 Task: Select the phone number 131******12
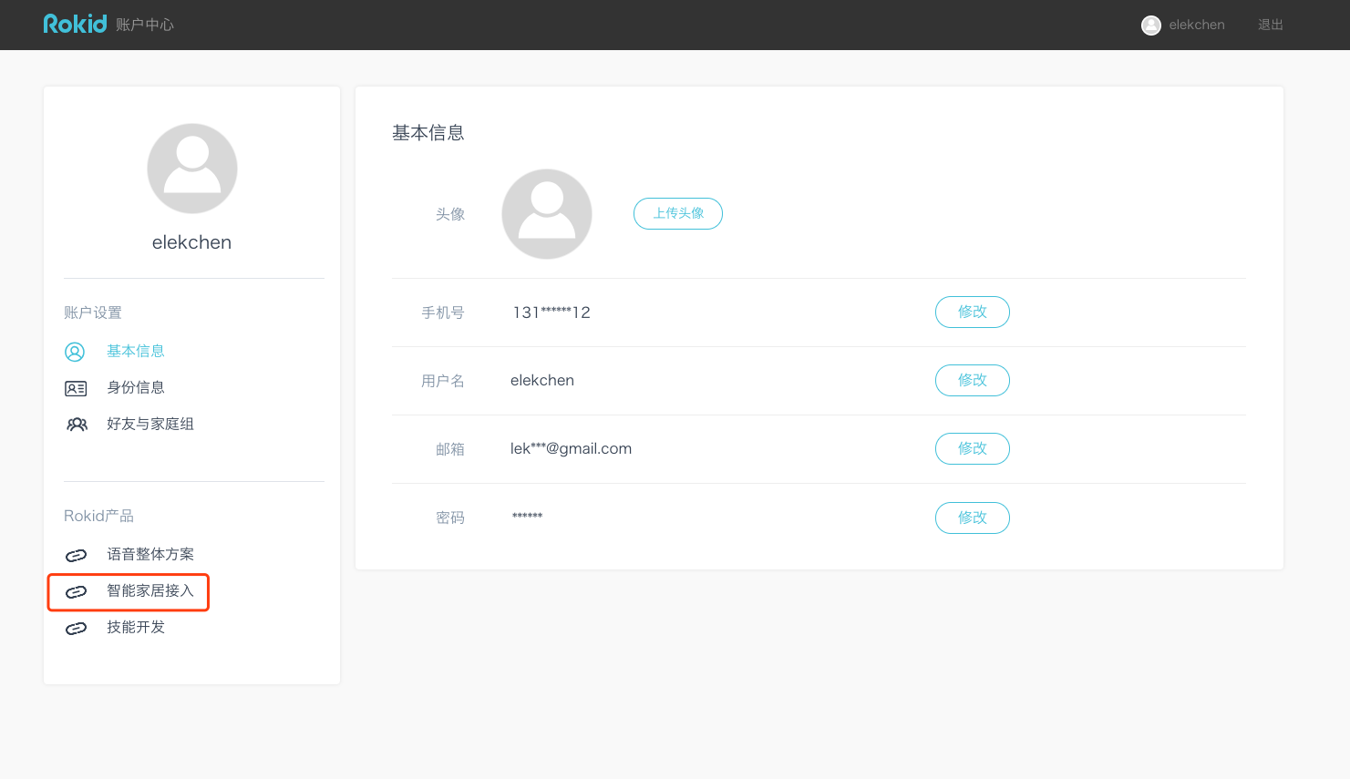click(x=551, y=313)
